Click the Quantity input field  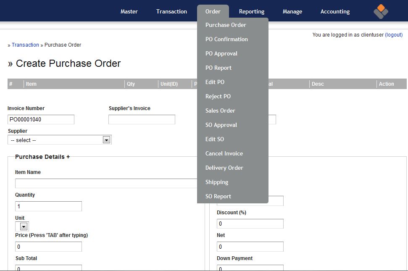pos(48,206)
